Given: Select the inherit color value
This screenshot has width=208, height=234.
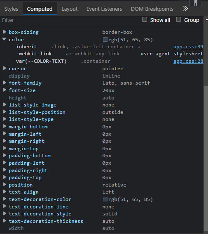Looking at the screenshot, I should coord(26,47).
